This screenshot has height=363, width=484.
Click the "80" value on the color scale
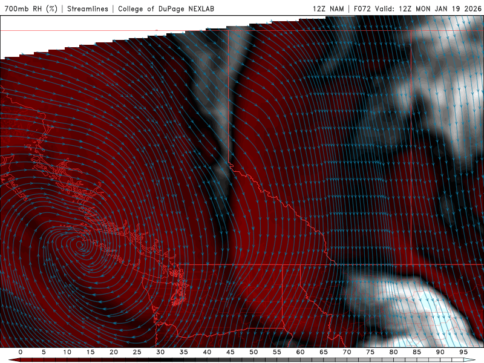tap(393, 352)
